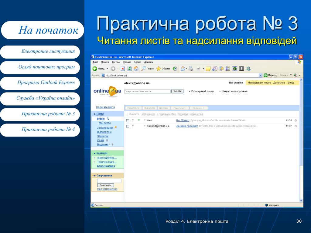Click the Налаштувати пошту link

259,83
